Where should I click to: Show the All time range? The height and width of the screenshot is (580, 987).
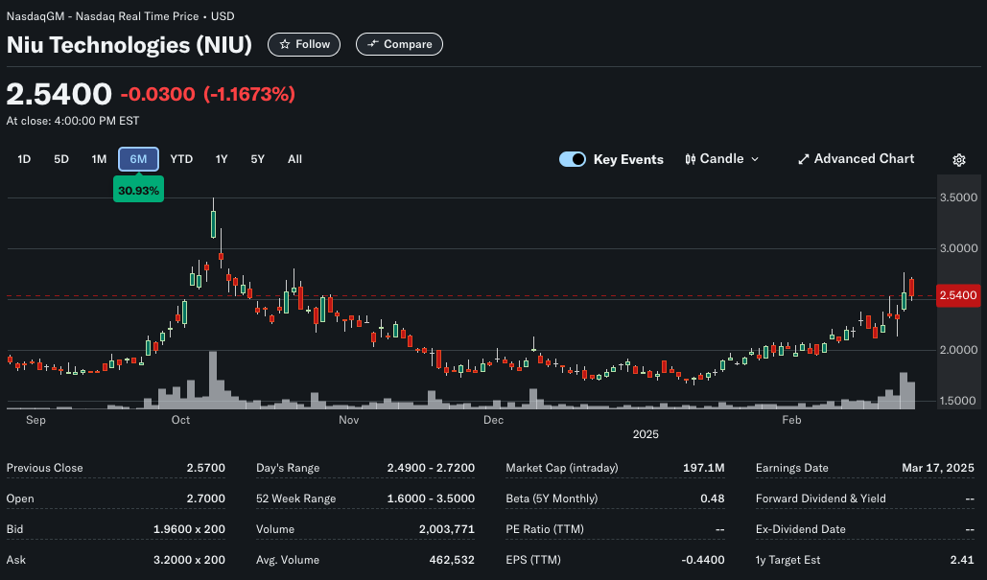point(294,159)
